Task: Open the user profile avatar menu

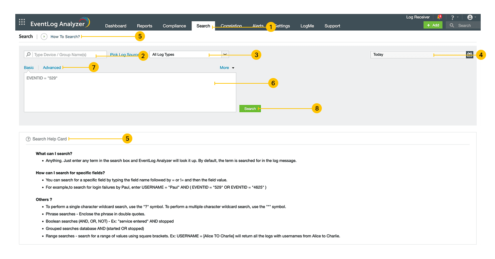Action: click(470, 17)
